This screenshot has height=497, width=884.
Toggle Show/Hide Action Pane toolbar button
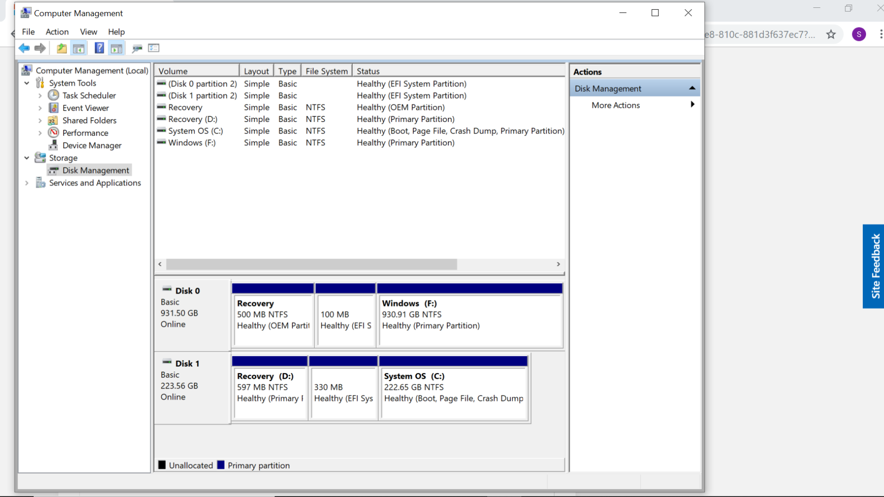point(116,48)
